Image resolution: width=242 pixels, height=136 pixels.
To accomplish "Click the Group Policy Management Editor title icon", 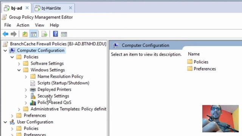I will point(5,17).
